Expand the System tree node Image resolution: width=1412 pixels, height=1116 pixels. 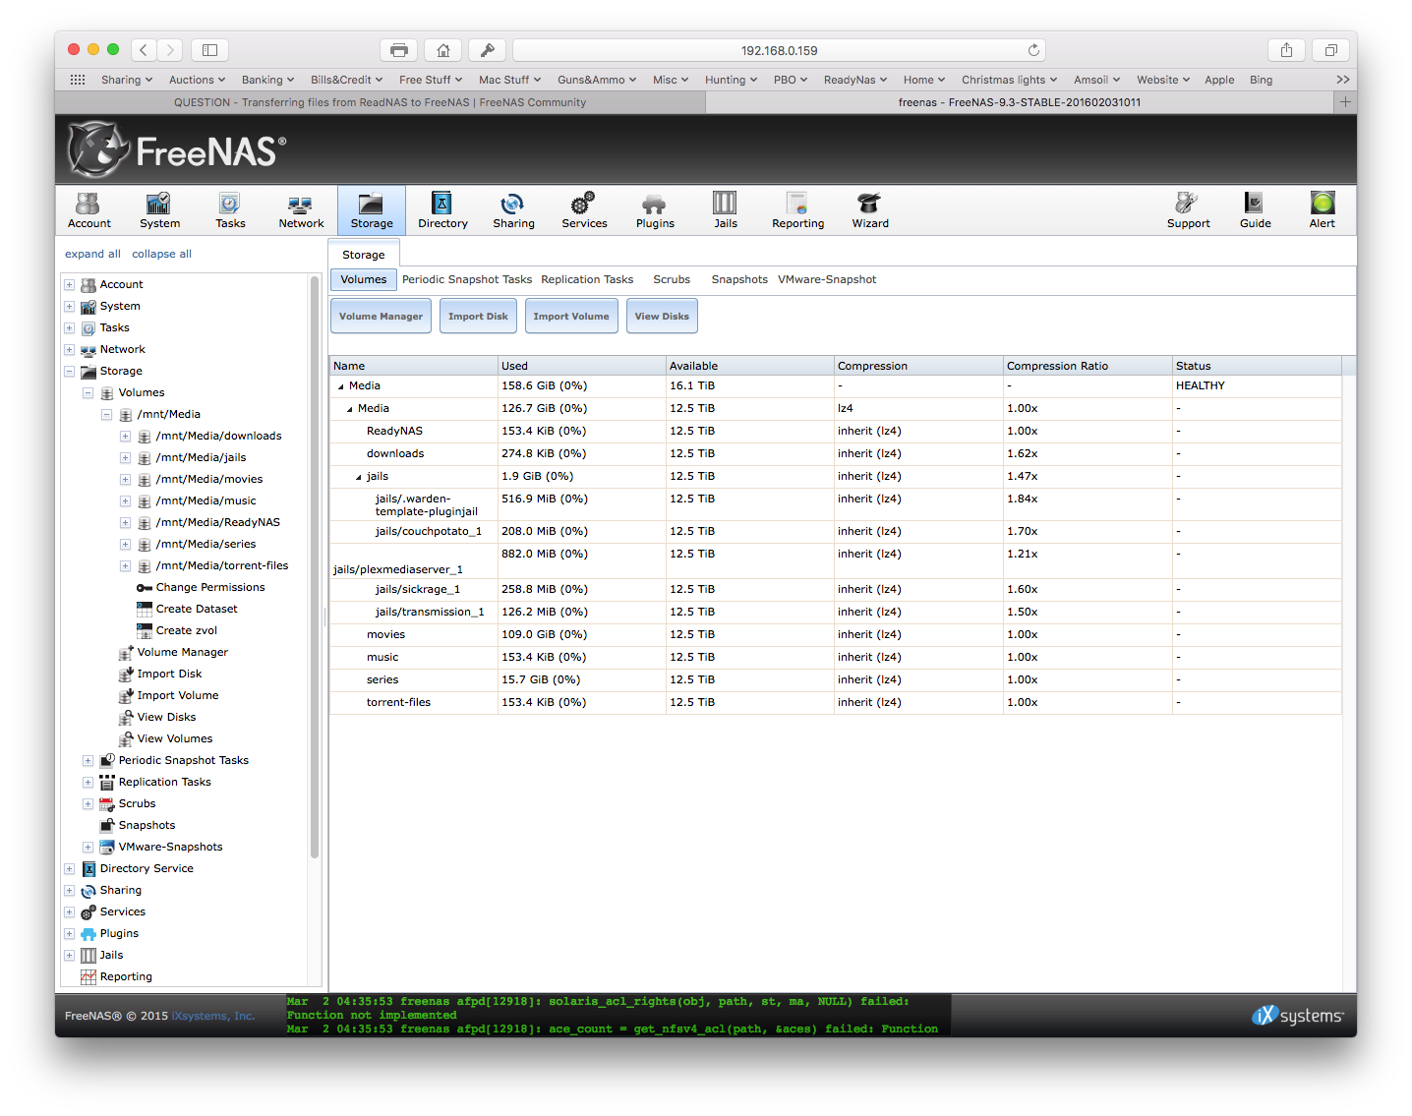coord(69,307)
